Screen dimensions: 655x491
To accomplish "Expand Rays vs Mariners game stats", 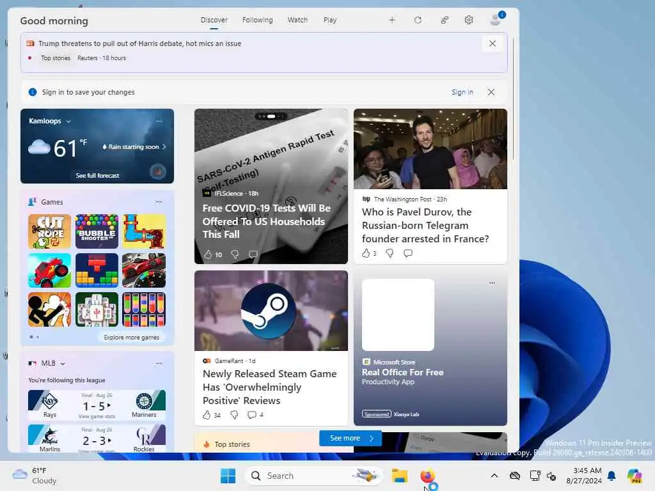I will (97, 405).
